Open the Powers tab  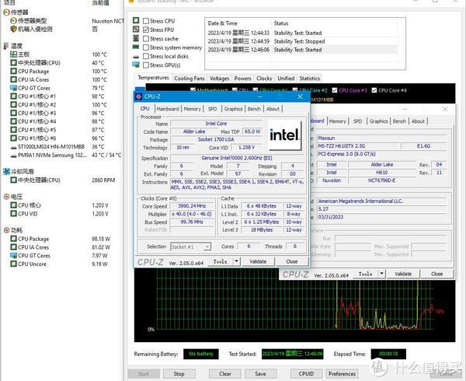[243, 79]
